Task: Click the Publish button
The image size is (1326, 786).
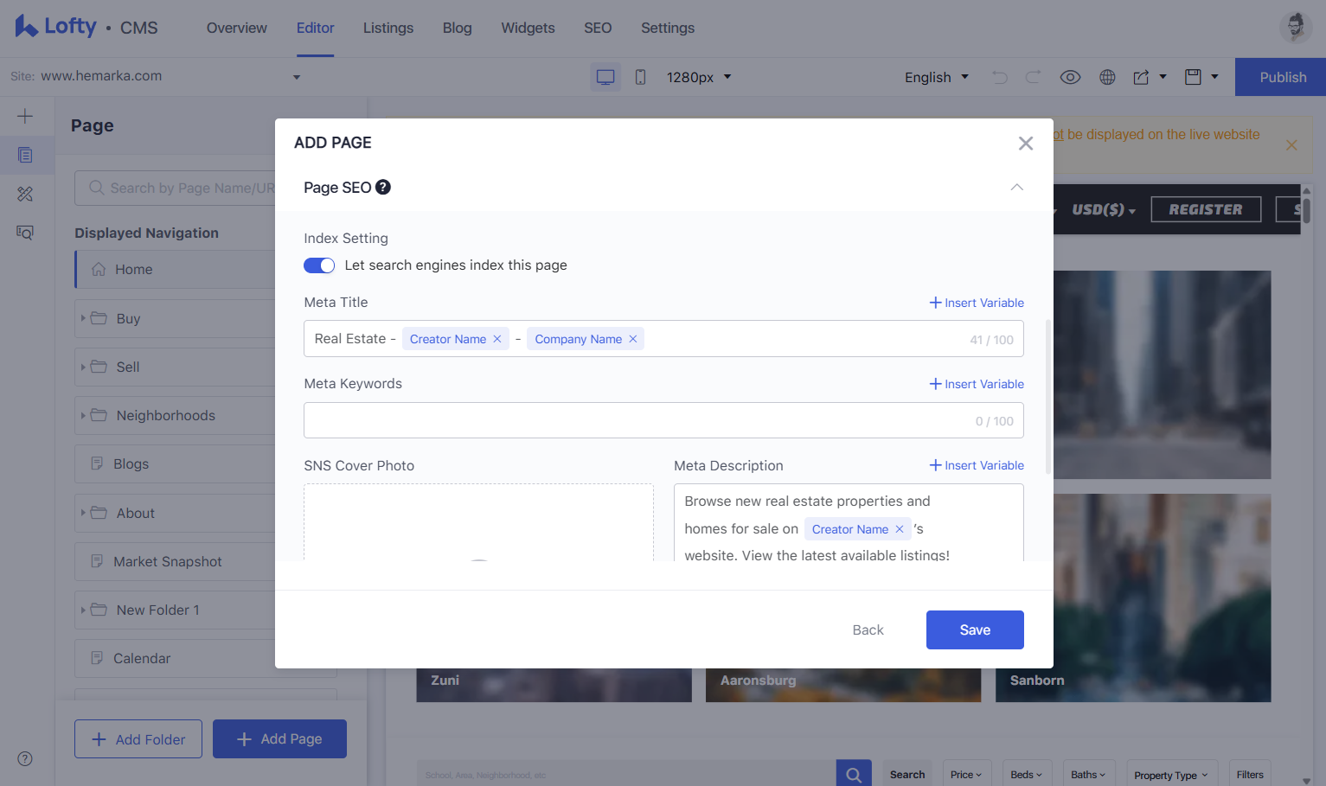Action: 1280,77
